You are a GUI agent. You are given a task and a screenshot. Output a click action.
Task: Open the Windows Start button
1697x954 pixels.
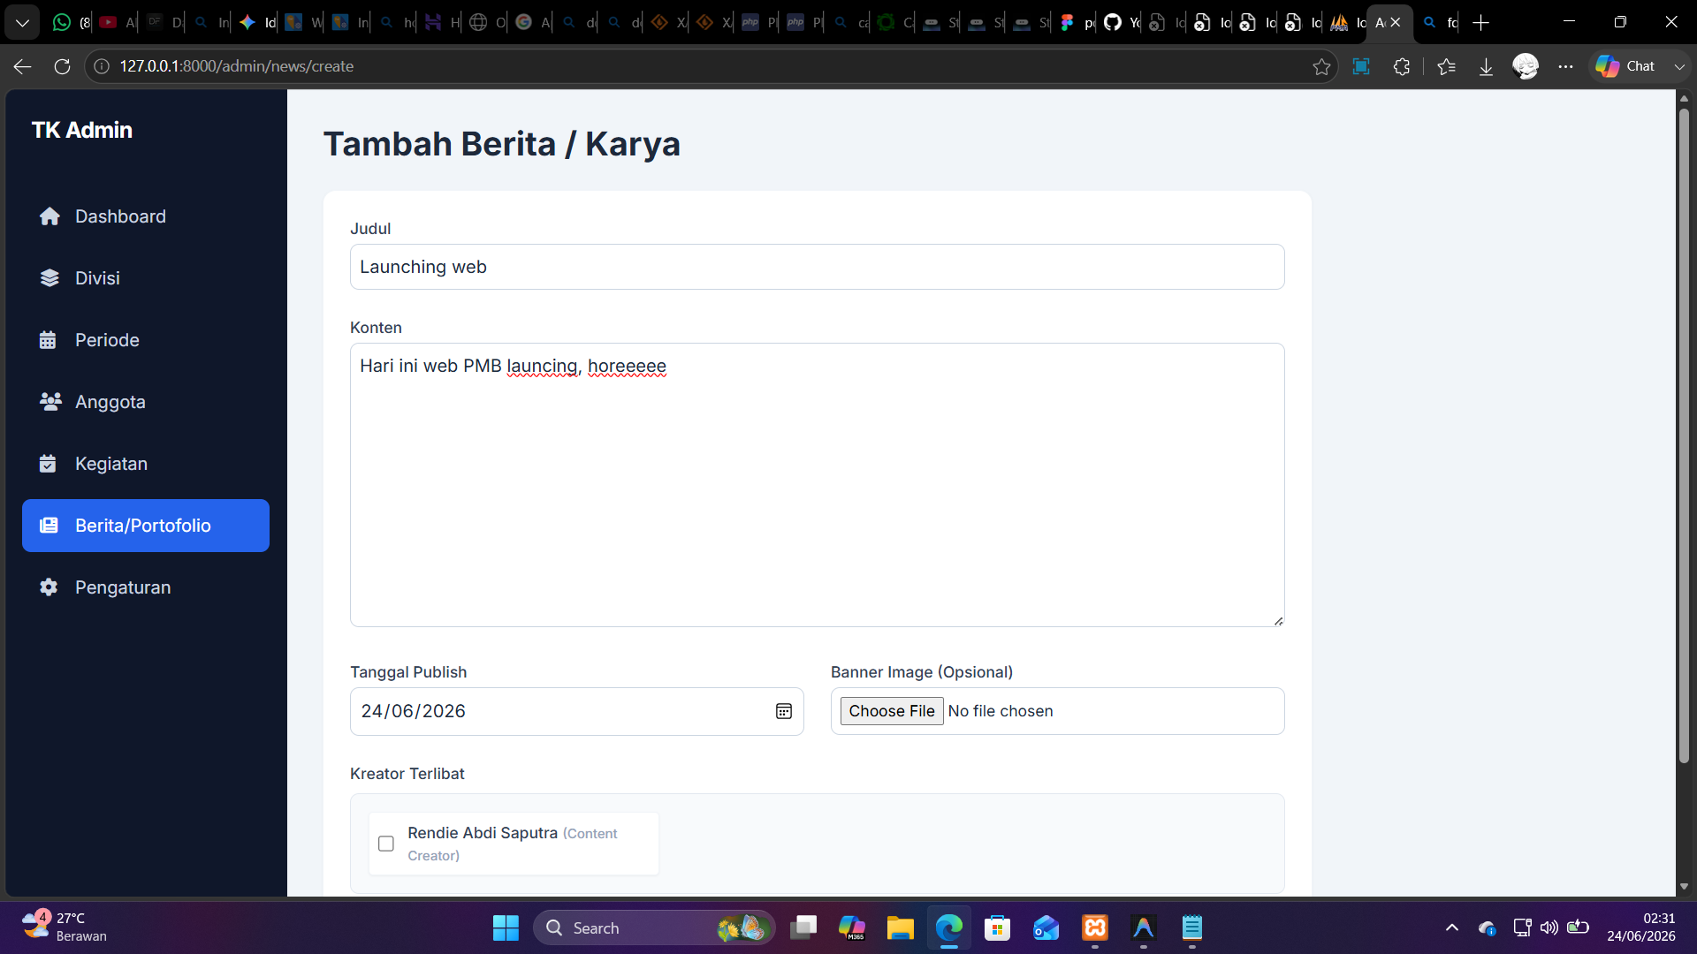[x=506, y=927]
